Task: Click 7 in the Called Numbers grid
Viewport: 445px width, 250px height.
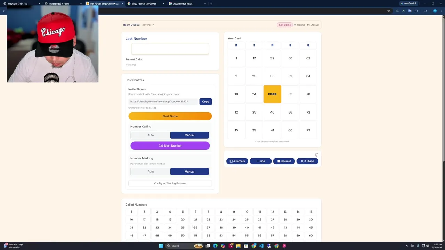Action: pos(208,212)
